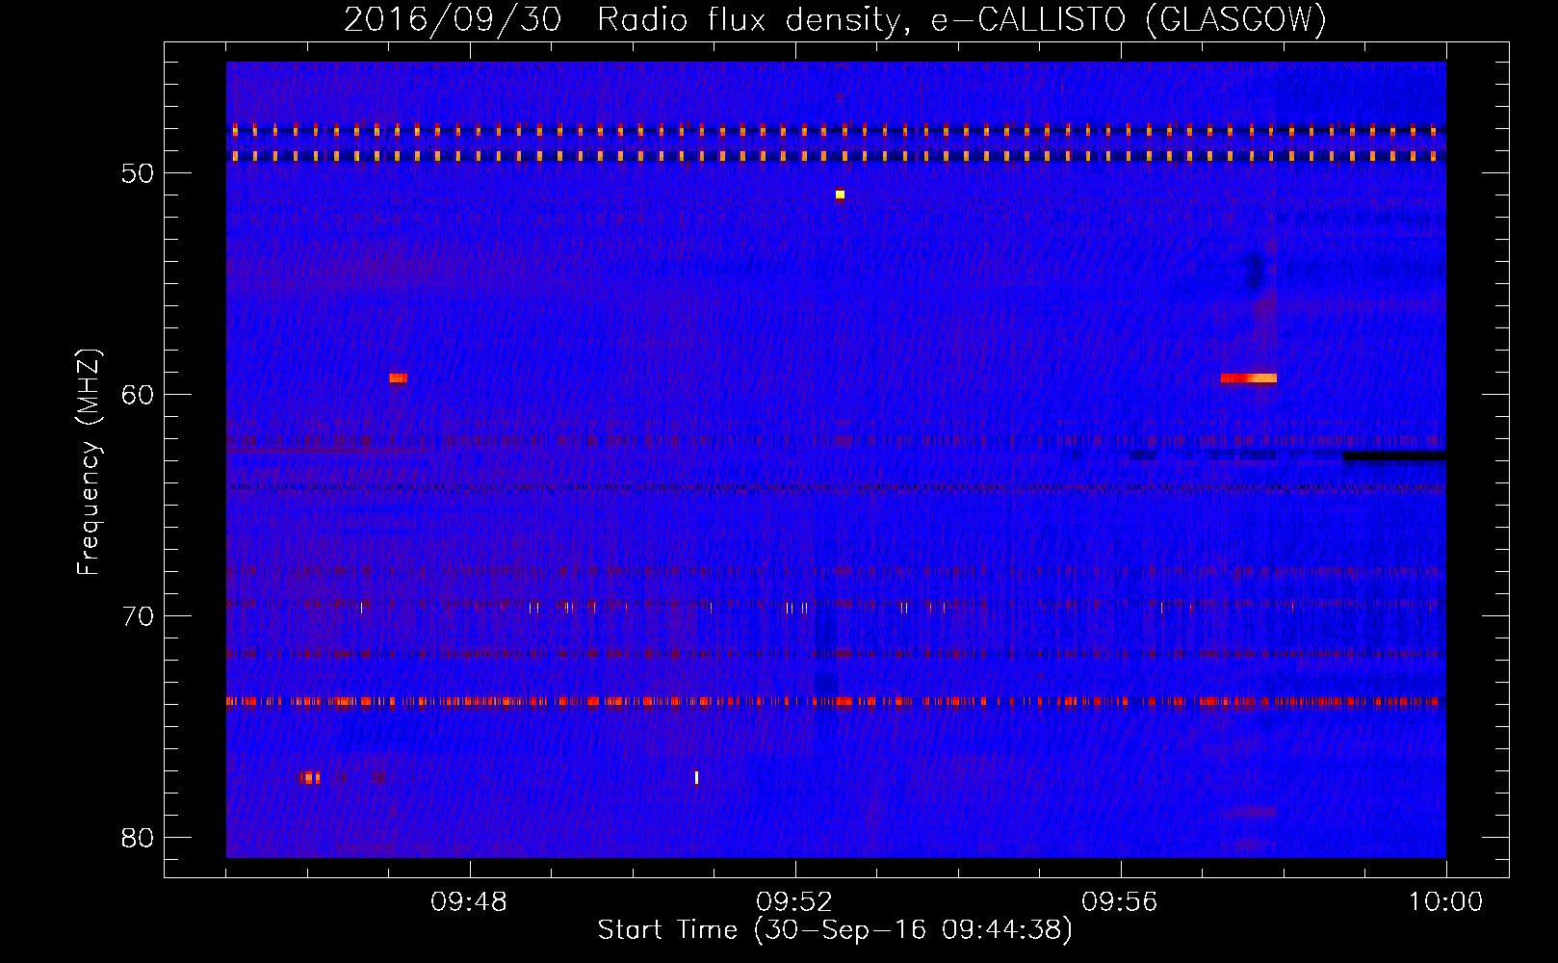Click the 09:56 time tick label
The image size is (1558, 963).
click(1121, 902)
